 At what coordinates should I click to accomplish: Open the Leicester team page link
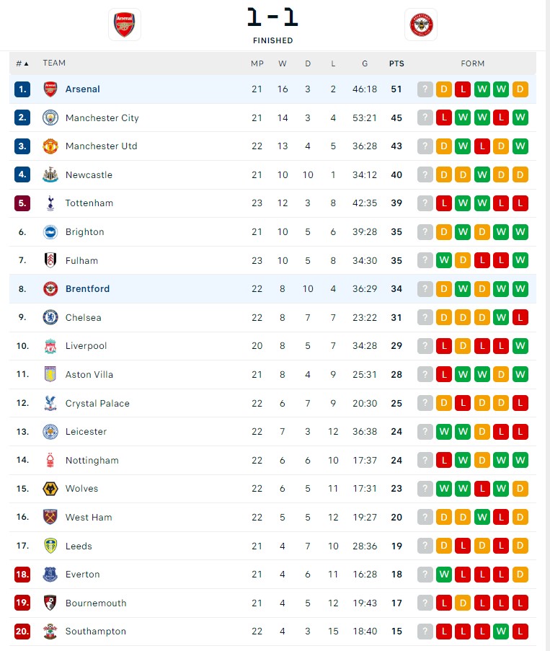point(86,432)
